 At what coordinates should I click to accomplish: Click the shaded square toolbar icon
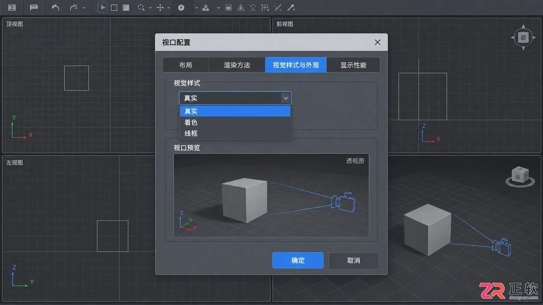point(126,8)
